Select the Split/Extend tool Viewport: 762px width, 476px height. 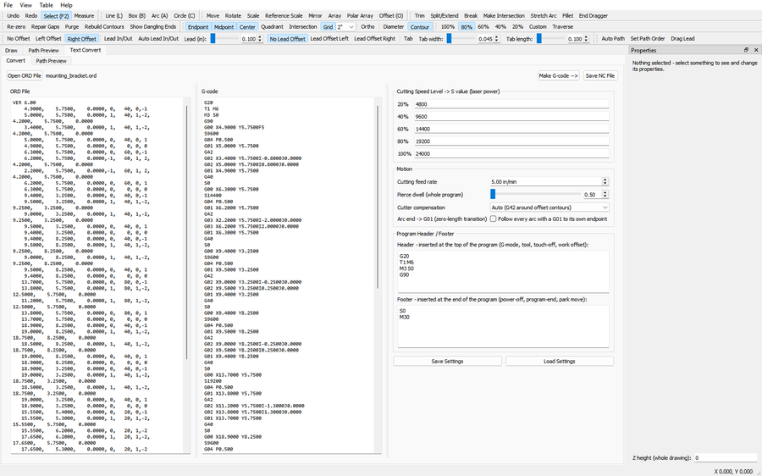point(444,15)
